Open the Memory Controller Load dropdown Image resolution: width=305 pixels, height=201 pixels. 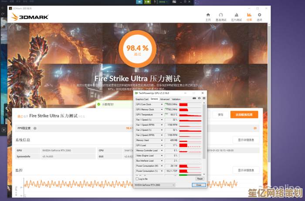(x=162, y=151)
